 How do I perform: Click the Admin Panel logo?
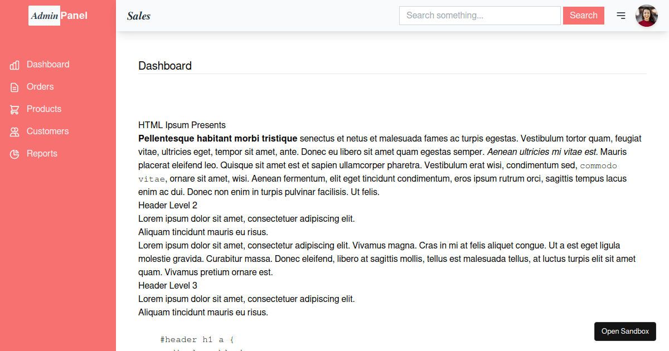57,16
